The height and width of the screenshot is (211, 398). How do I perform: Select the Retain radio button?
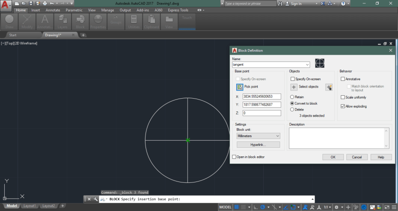pyautogui.click(x=292, y=97)
